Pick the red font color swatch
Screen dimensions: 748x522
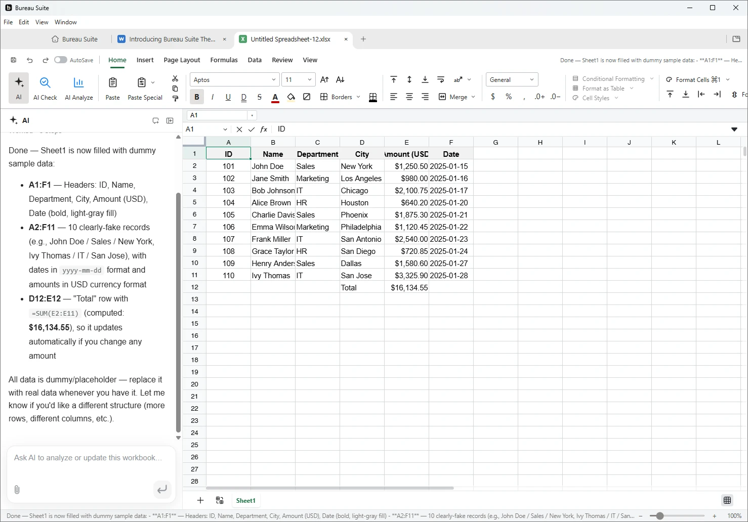275,97
